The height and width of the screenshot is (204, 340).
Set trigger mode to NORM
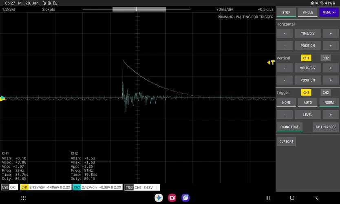click(x=329, y=102)
